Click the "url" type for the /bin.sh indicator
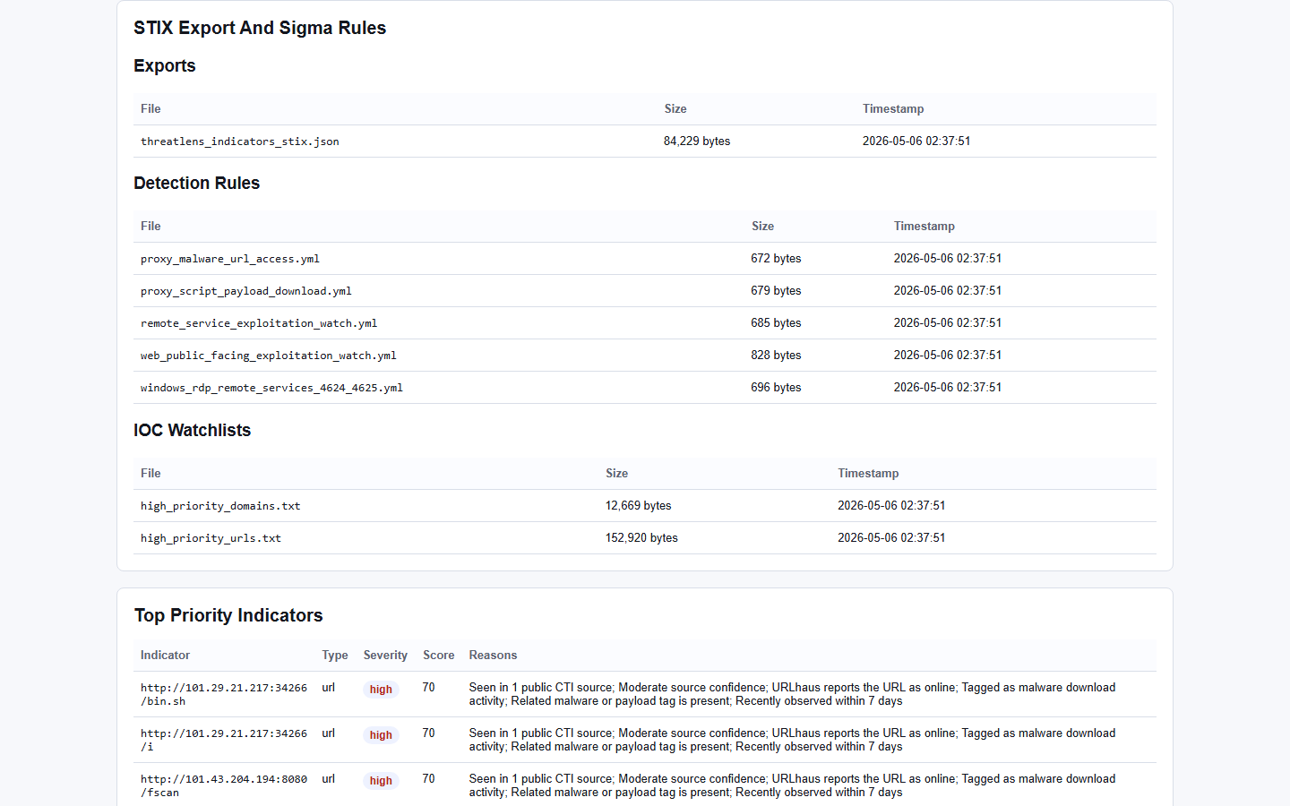Image resolution: width=1290 pixels, height=806 pixels. click(329, 688)
